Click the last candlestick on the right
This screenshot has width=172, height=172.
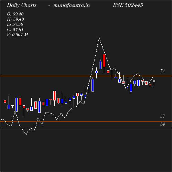pyautogui.click(x=154, y=83)
